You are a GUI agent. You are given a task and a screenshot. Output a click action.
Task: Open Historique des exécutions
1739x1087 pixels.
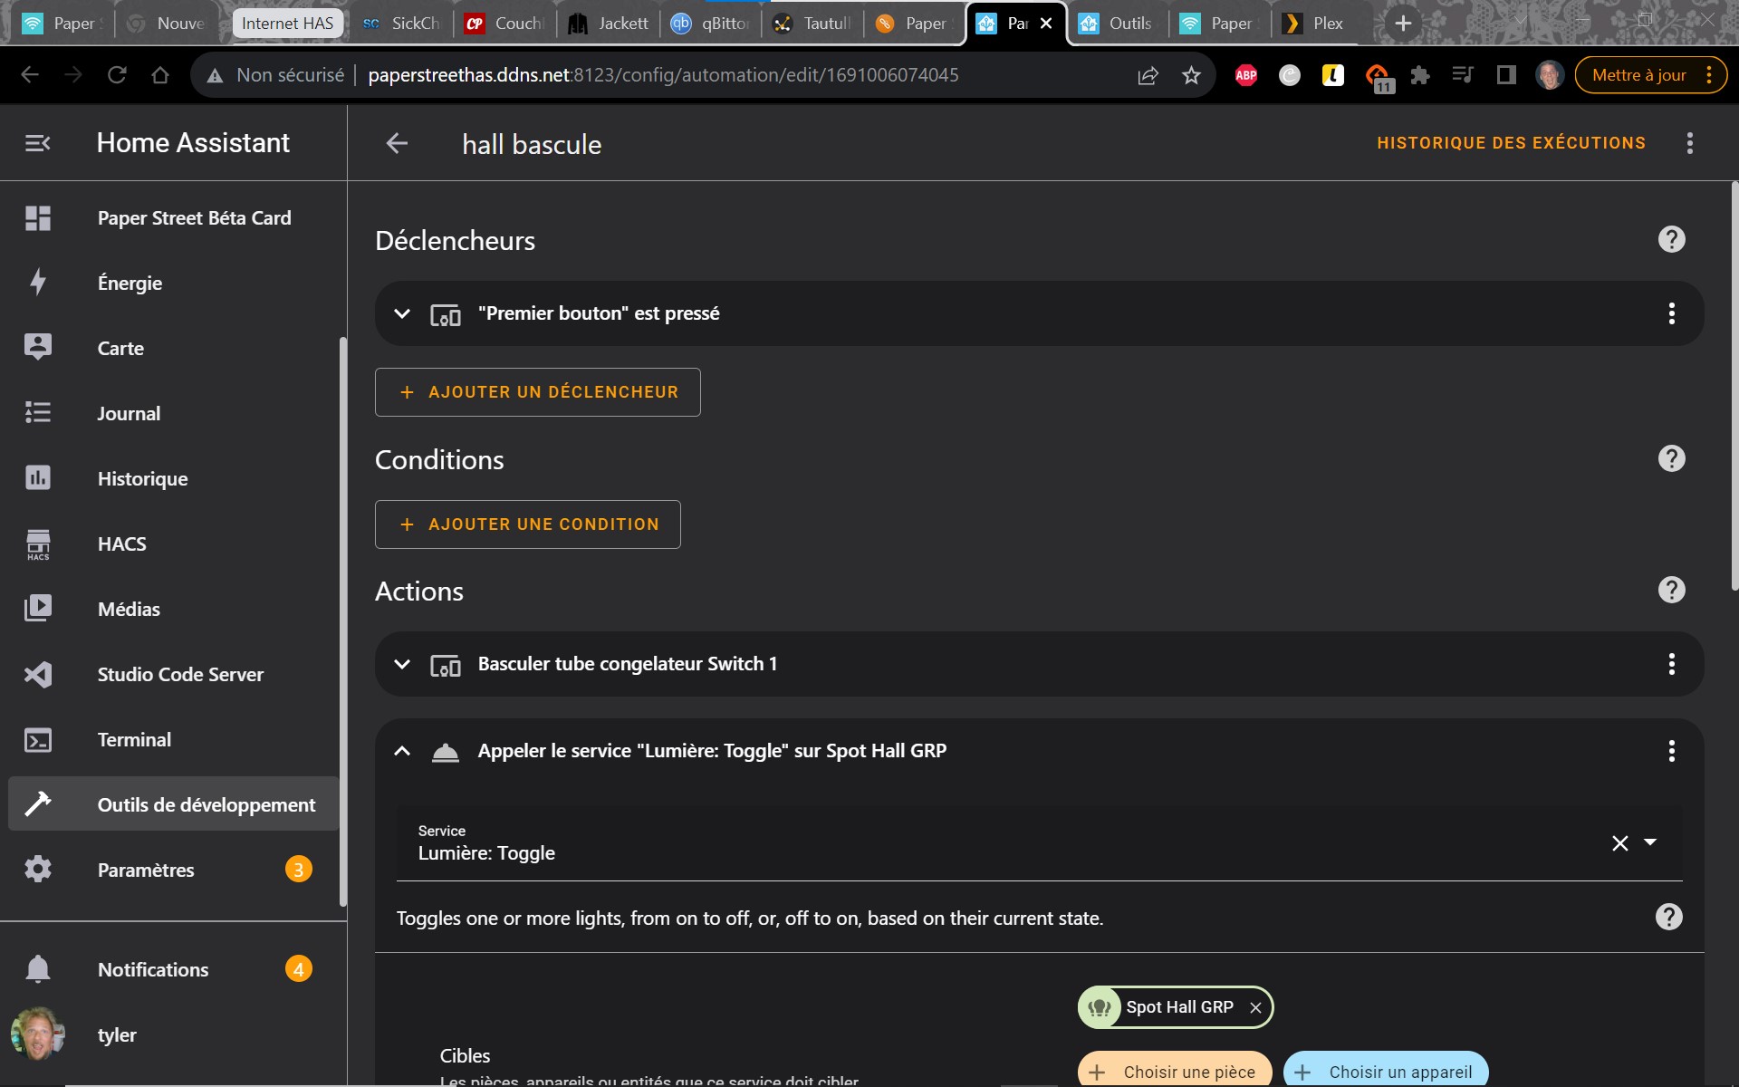pos(1511,143)
